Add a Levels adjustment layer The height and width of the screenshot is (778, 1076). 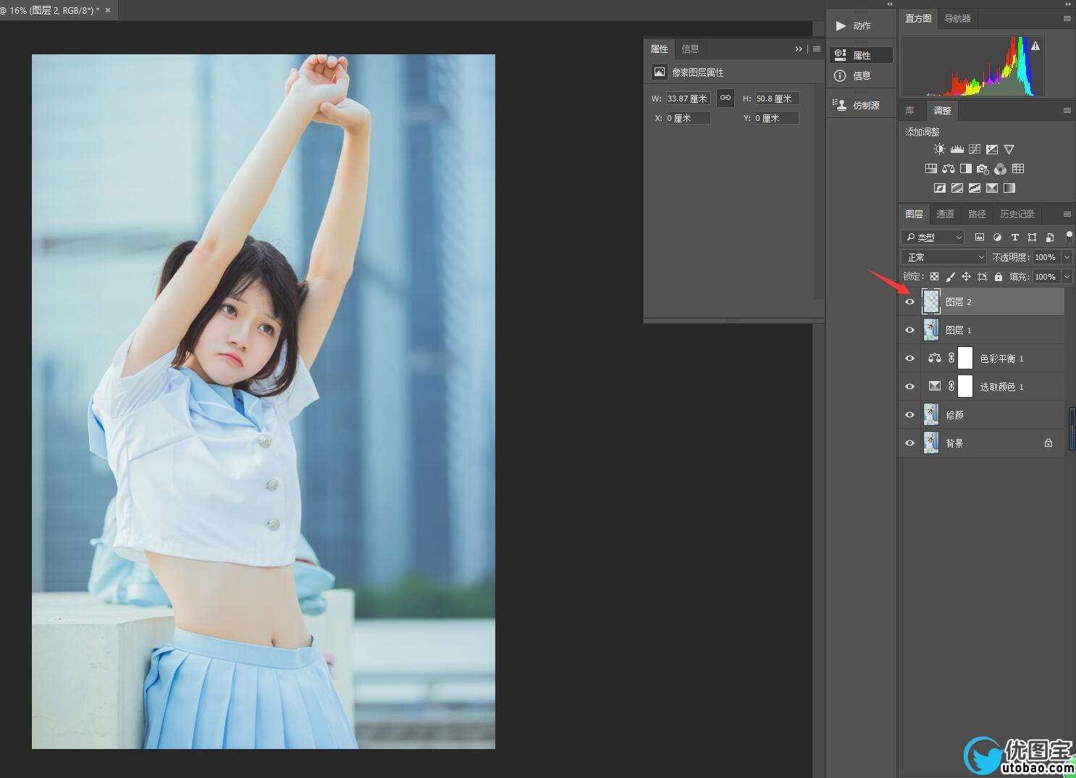[957, 149]
